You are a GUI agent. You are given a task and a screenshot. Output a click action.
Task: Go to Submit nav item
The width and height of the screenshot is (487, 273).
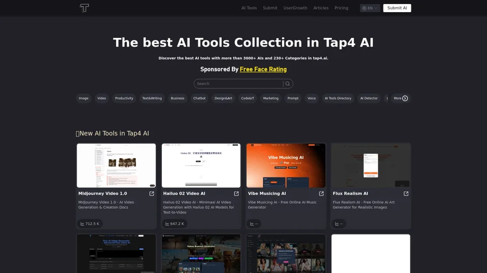[x=270, y=8]
